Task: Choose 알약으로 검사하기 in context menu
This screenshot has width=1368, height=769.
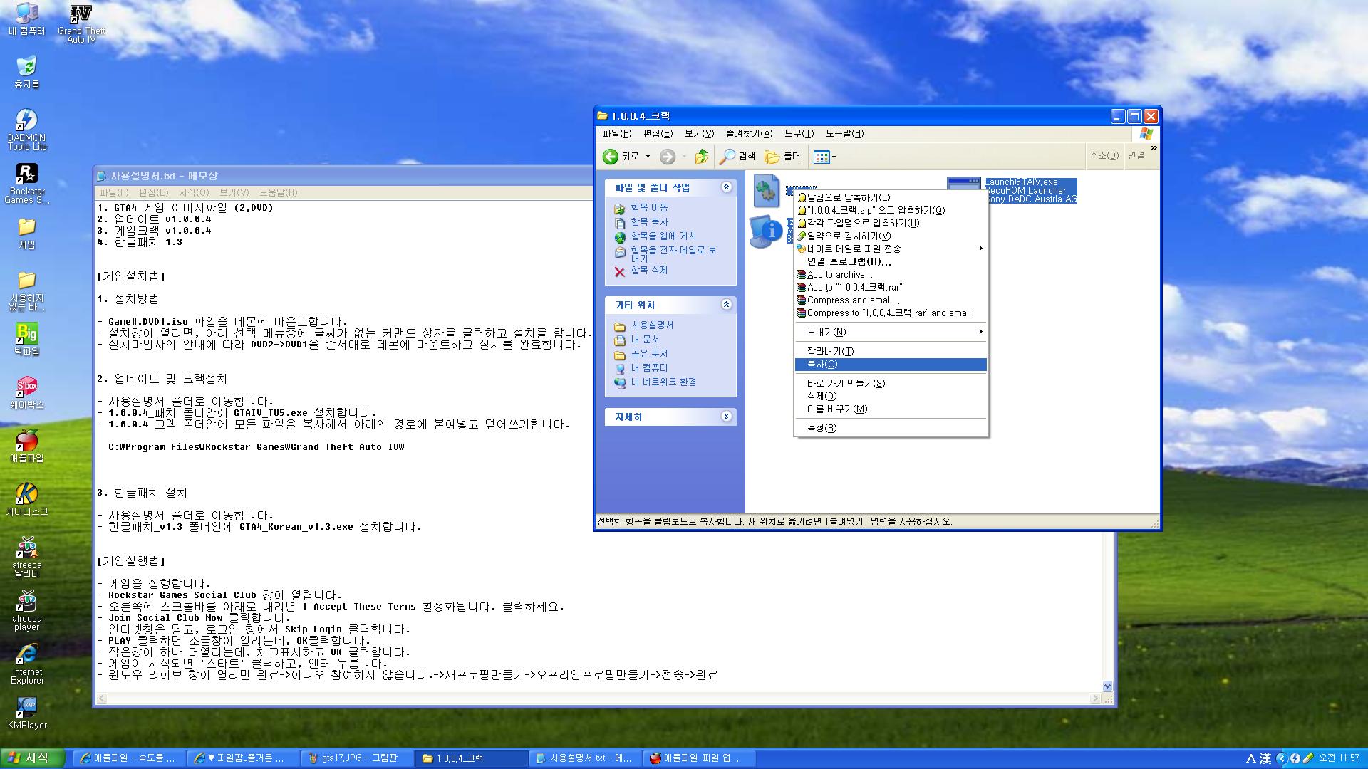Action: pos(891,236)
